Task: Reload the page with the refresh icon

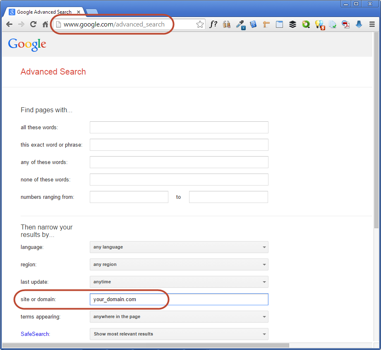Action: coord(33,24)
